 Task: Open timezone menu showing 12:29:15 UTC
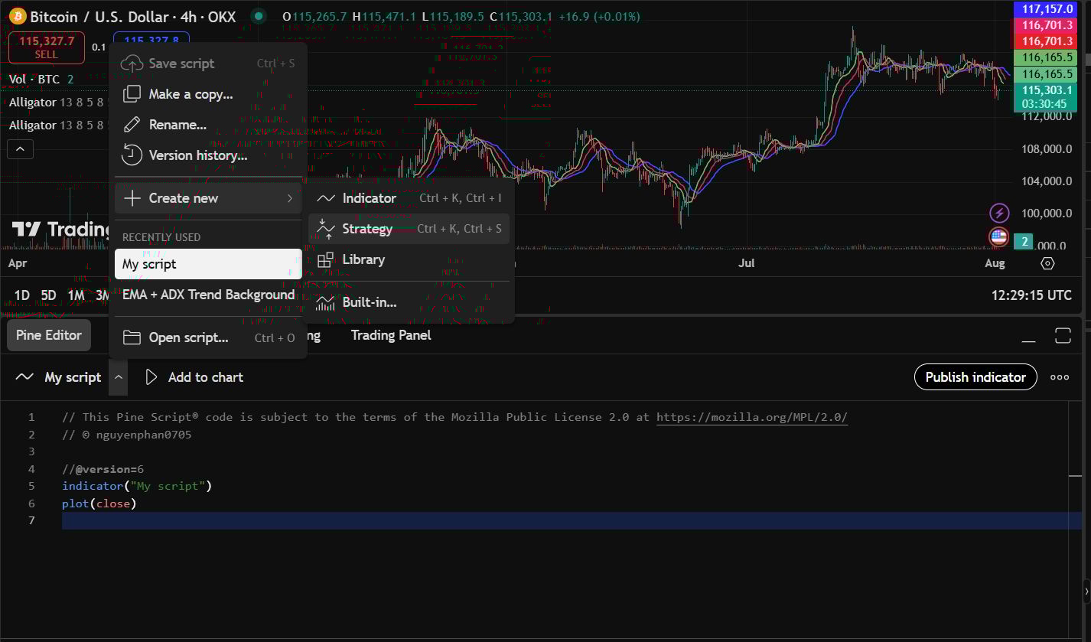click(x=1031, y=295)
